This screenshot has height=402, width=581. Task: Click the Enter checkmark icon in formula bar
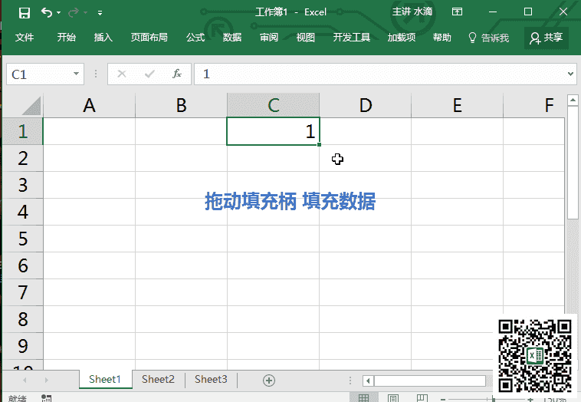[x=149, y=74]
